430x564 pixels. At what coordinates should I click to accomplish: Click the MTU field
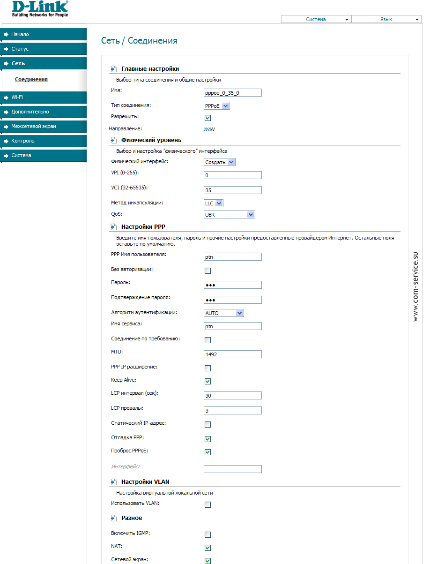click(x=233, y=354)
